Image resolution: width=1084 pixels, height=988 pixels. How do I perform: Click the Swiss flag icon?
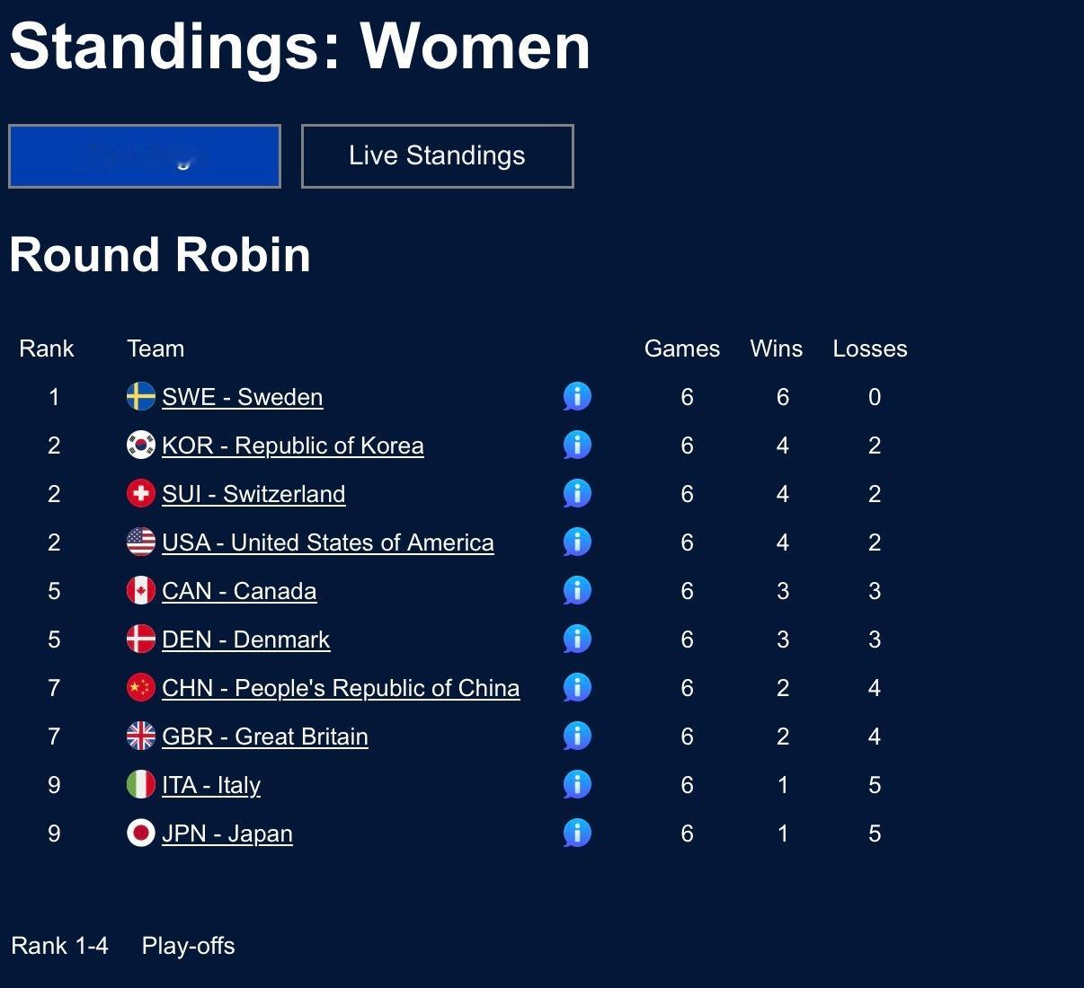tap(141, 493)
